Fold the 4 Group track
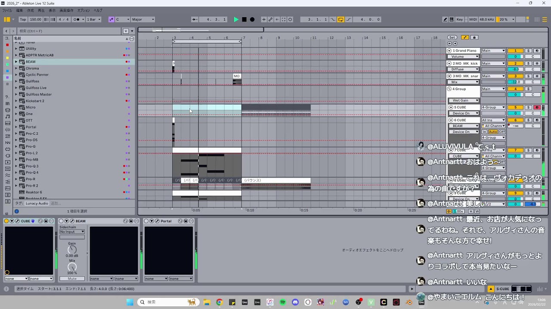The image size is (551, 309). click(x=449, y=89)
